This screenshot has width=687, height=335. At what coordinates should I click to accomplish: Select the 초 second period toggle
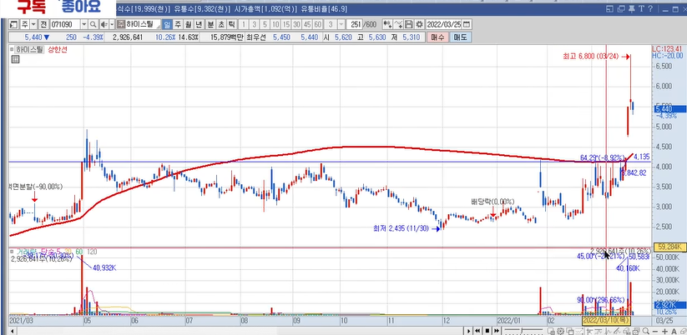tap(220, 24)
